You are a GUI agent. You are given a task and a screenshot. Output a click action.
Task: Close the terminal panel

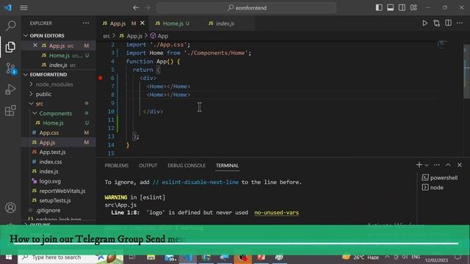tap(460, 165)
